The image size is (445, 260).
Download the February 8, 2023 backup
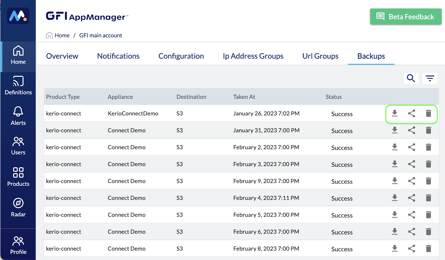[x=395, y=249]
